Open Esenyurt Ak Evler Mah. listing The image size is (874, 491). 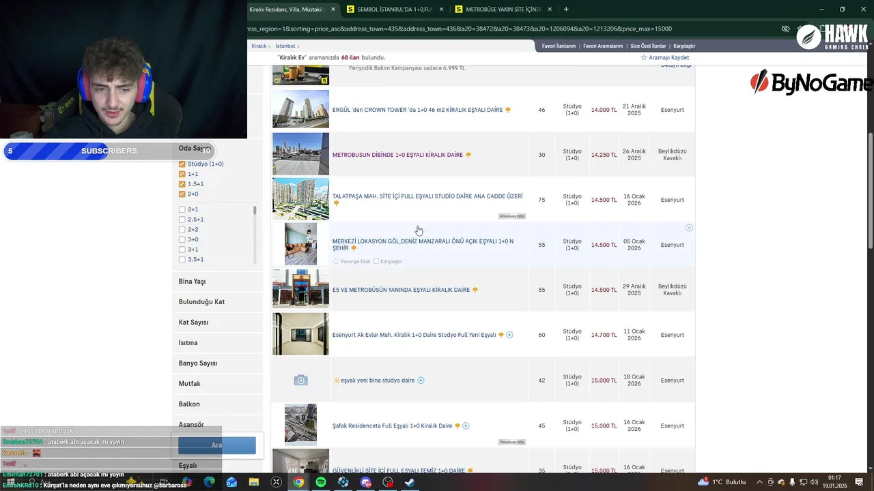click(x=414, y=335)
